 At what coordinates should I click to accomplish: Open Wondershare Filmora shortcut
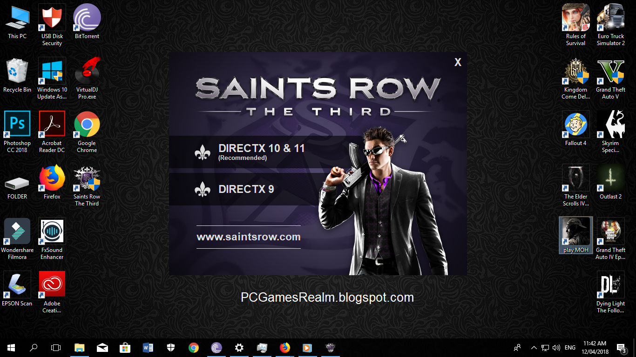[x=17, y=239]
